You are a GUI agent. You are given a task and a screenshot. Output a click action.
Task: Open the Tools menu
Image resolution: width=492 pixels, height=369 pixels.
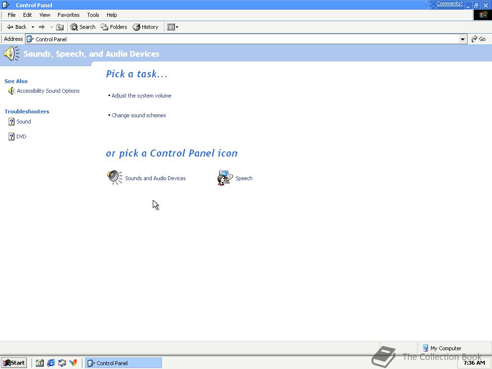pyautogui.click(x=93, y=15)
